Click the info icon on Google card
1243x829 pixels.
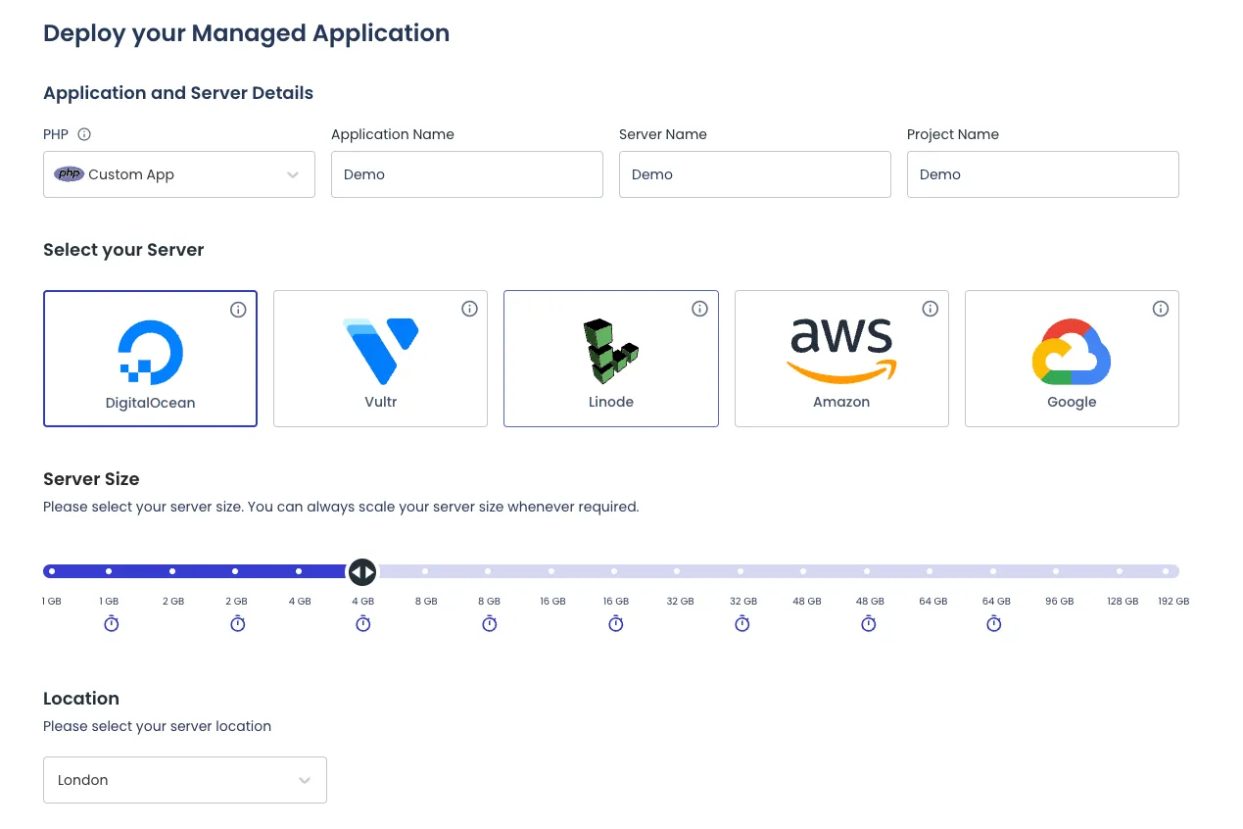tap(1160, 309)
